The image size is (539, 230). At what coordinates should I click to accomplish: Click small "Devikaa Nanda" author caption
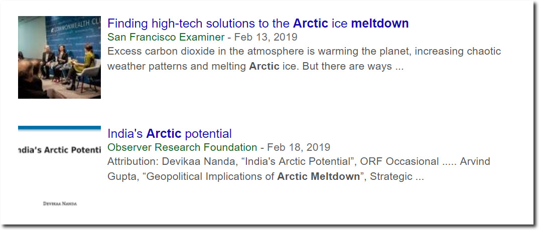60,203
